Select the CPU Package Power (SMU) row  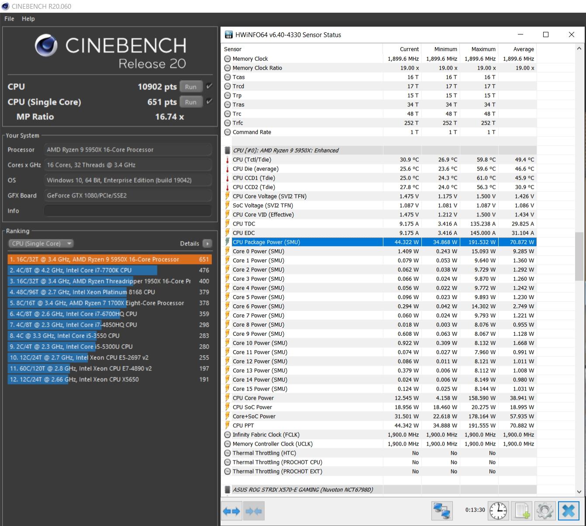click(x=379, y=242)
